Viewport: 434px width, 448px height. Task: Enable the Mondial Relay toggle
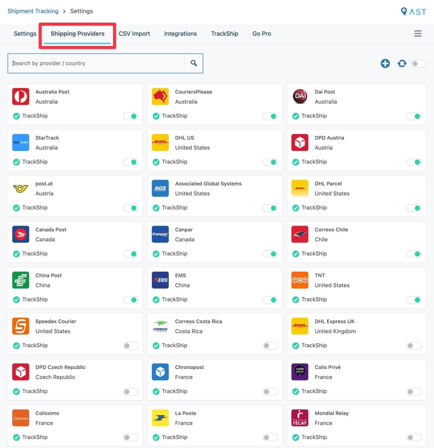pos(414,437)
